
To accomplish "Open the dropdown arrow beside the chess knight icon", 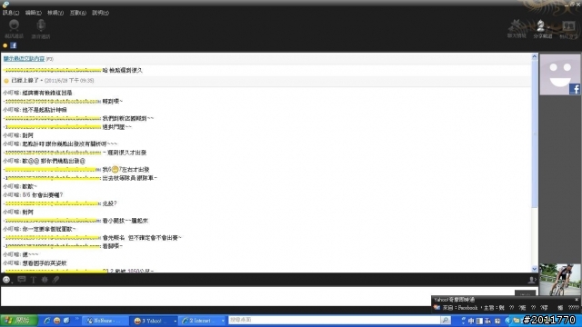I will (549, 27).
